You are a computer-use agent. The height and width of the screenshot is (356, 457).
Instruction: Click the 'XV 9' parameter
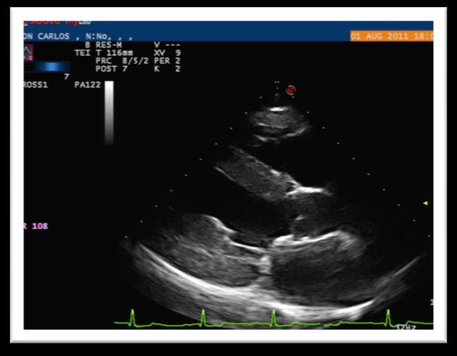click(x=167, y=53)
